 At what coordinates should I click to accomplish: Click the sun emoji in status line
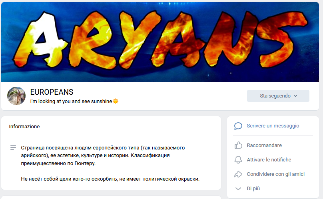[116, 101]
